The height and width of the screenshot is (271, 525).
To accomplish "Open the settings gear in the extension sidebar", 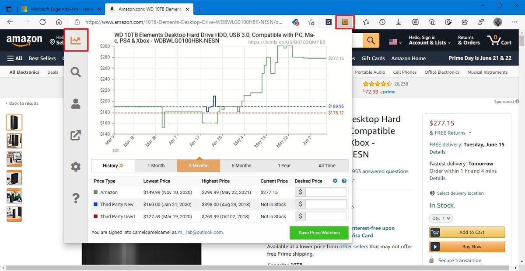I will [x=76, y=166].
